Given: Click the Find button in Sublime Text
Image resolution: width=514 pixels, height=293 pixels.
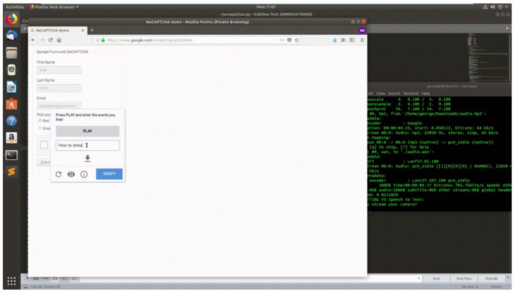Looking at the screenshot, I should click(436, 279).
